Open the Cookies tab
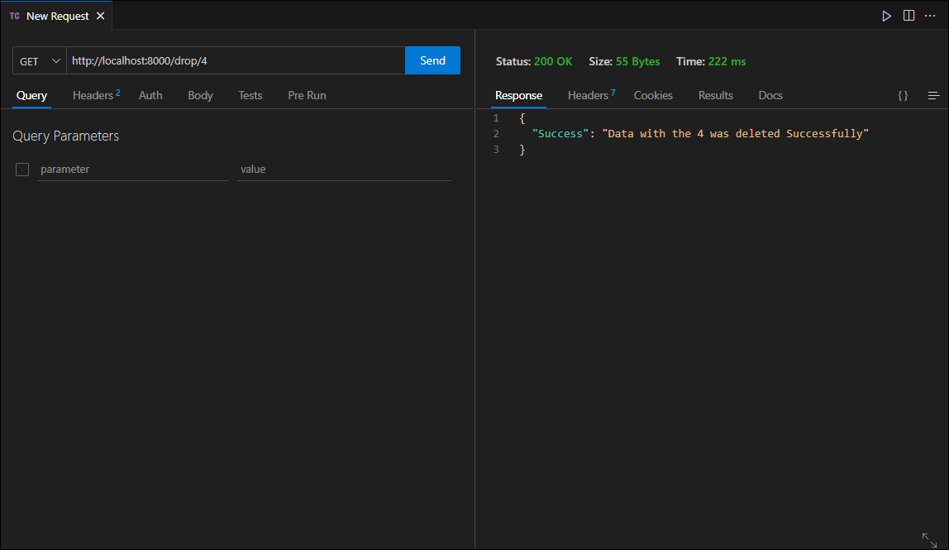Screen dimensions: 949x550 (x=653, y=96)
